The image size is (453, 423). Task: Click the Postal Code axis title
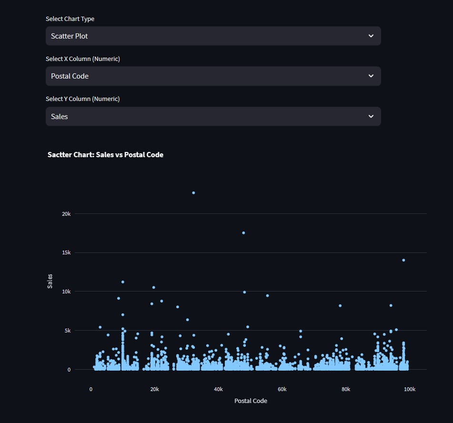coord(251,401)
